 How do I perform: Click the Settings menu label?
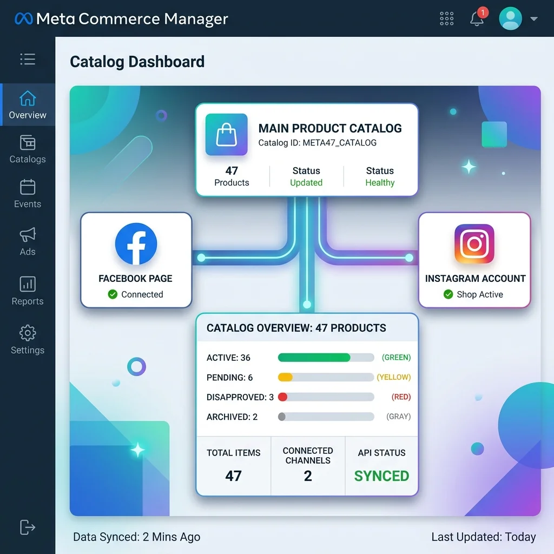(28, 350)
